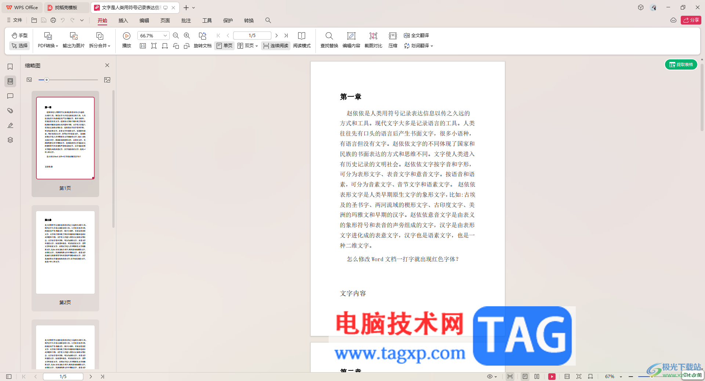The image size is (705, 381).
Task: Open the new tab plus button
Action: point(186,7)
